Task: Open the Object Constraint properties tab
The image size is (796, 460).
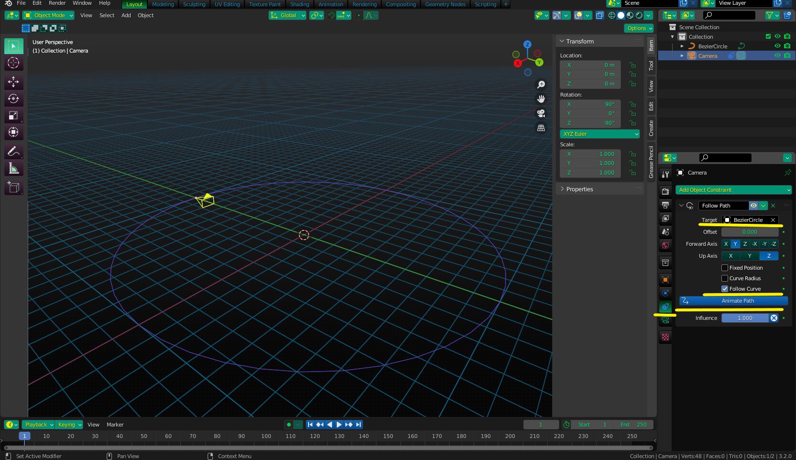Action: (665, 307)
